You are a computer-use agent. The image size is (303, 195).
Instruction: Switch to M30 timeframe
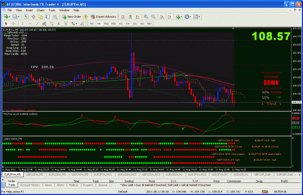tap(113, 24)
